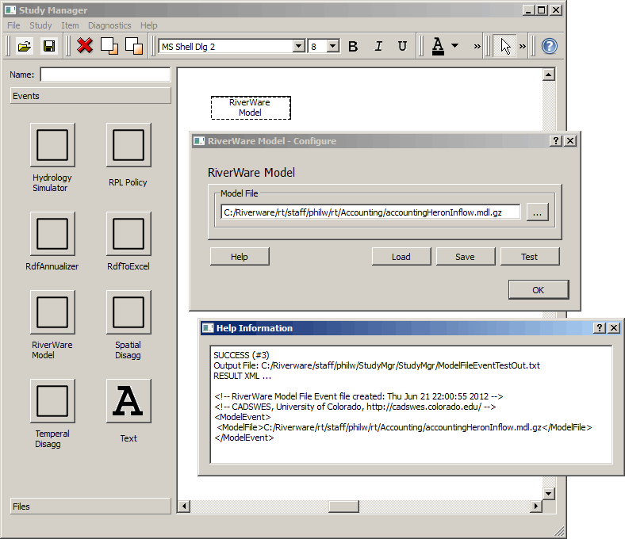
Task: Click OK in Configure dialog
Action: pyautogui.click(x=539, y=289)
